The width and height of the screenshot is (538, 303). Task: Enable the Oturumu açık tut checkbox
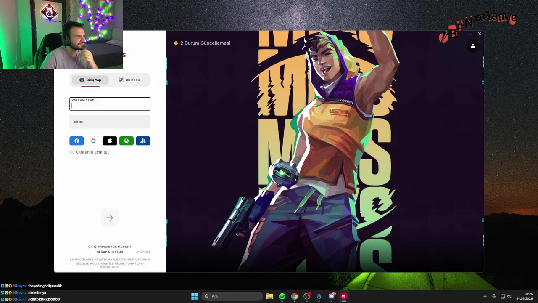pyautogui.click(x=72, y=152)
